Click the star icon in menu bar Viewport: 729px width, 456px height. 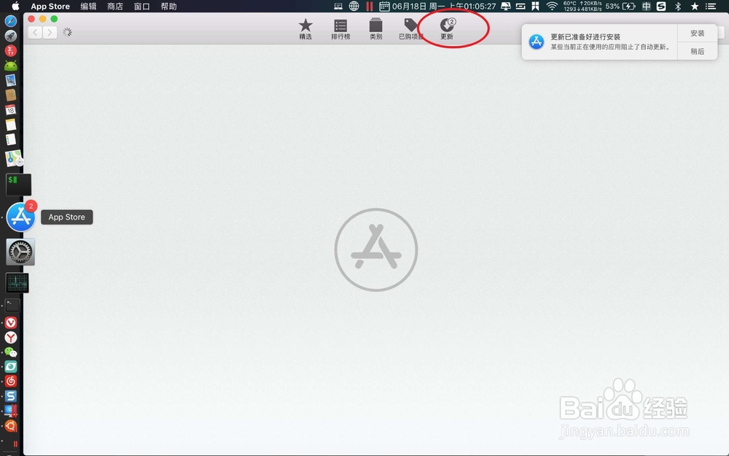click(x=695, y=6)
